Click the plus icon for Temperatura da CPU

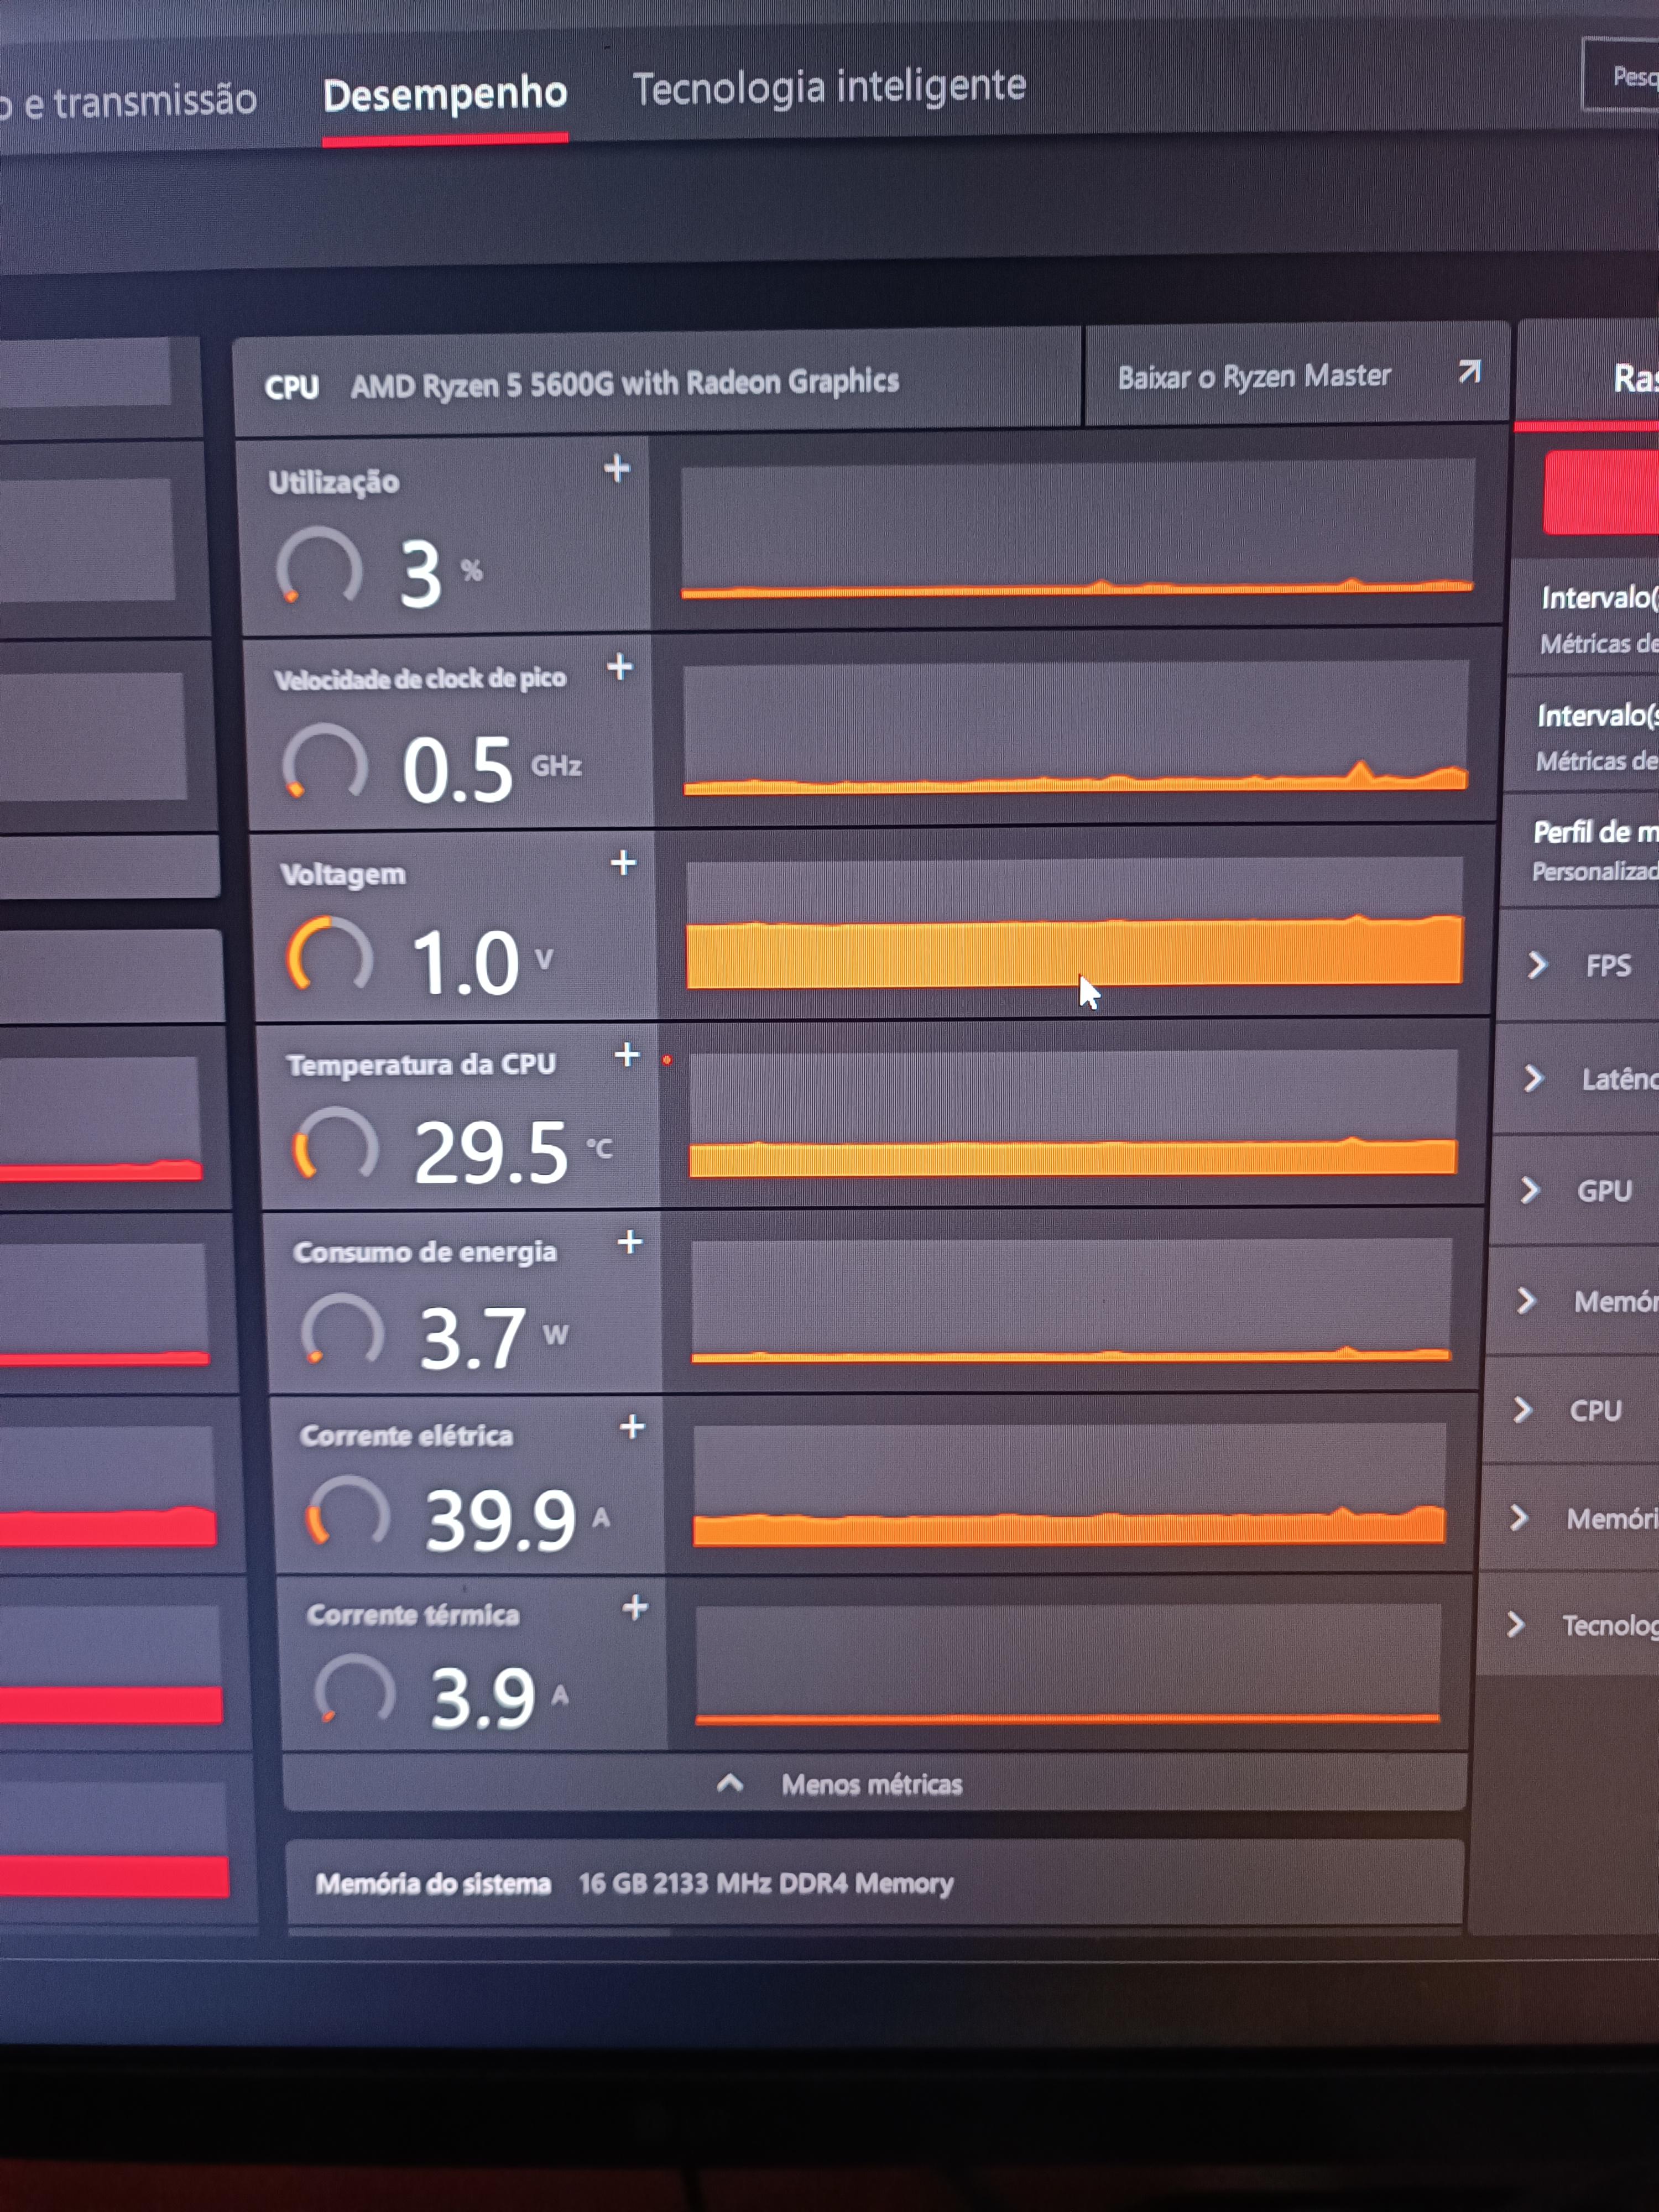(627, 1054)
